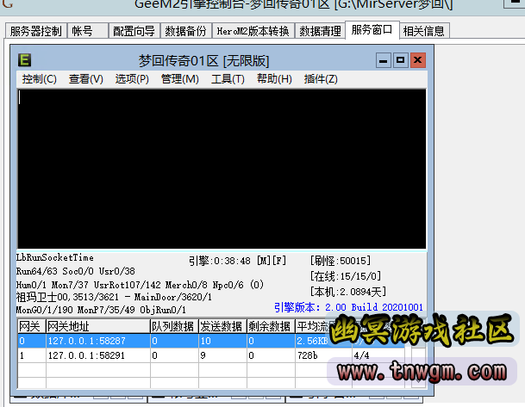Open the 查看(V) menu
Image resolution: width=525 pixels, height=407 pixels.
coord(86,79)
